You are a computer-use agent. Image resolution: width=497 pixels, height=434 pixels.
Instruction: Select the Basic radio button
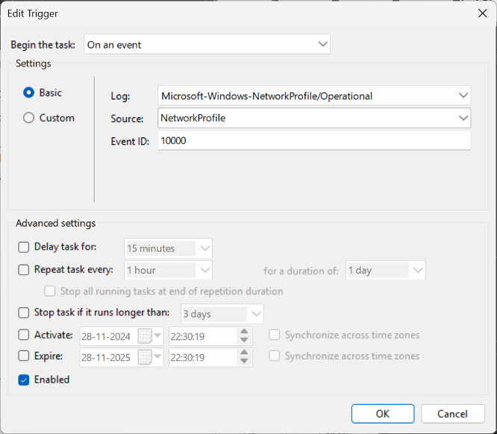point(28,92)
